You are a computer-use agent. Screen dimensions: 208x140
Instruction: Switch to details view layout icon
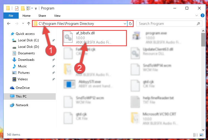pyautogui.click(x=196, y=135)
